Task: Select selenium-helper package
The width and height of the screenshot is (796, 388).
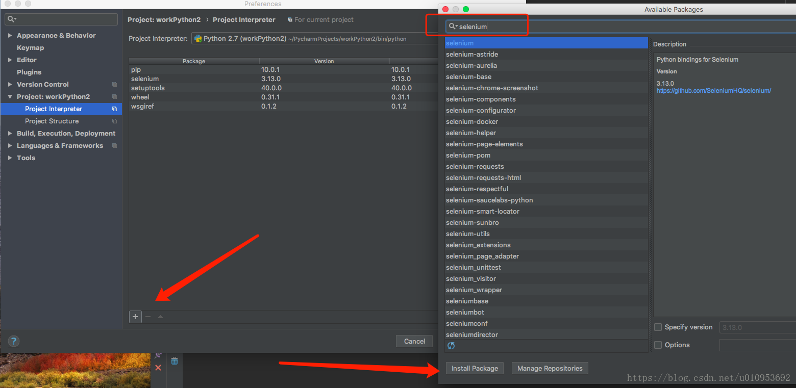Action: click(x=546, y=133)
